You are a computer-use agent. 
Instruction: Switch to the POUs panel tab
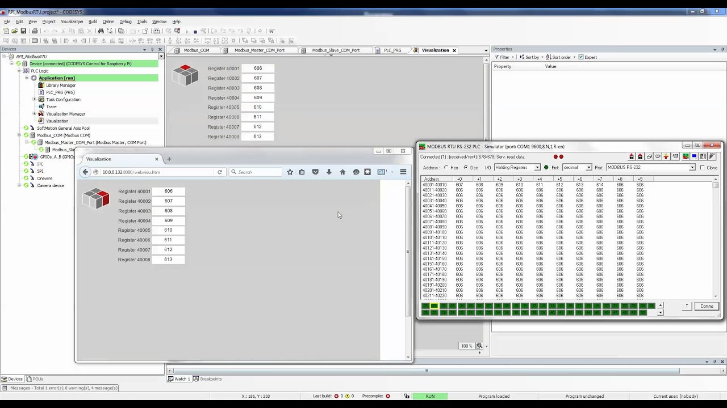(35, 379)
